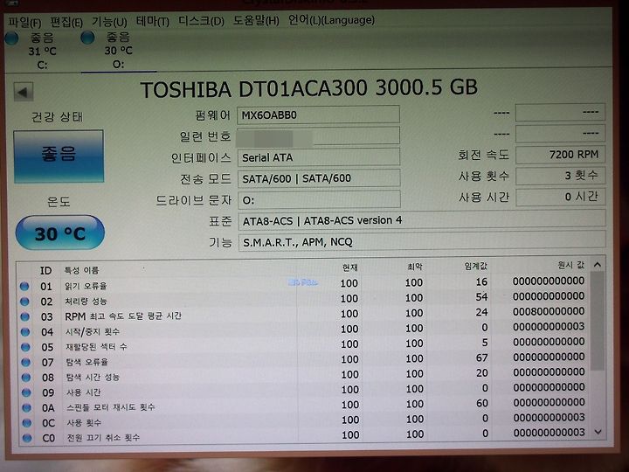Click status dot for attribute 07
The image size is (629, 472).
[25, 363]
